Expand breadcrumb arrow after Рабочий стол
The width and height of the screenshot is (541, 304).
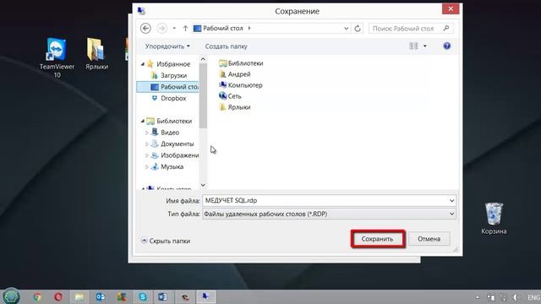[249, 28]
